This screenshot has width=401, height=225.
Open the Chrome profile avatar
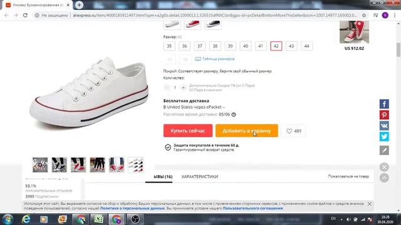click(385, 15)
